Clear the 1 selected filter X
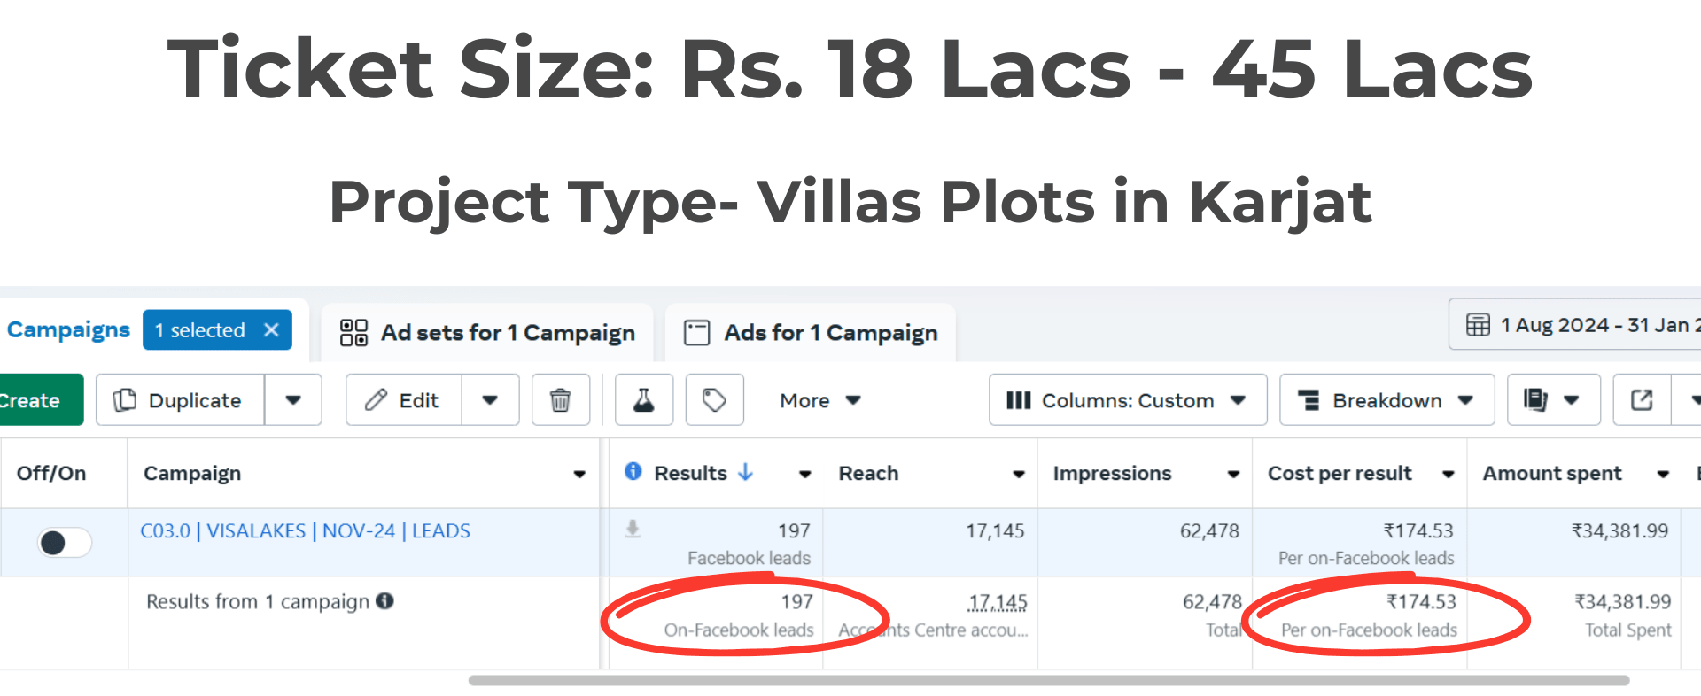Screen dimensions: 1701x696 point(272,330)
